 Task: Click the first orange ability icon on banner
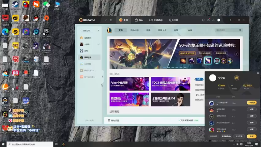click(x=183, y=61)
